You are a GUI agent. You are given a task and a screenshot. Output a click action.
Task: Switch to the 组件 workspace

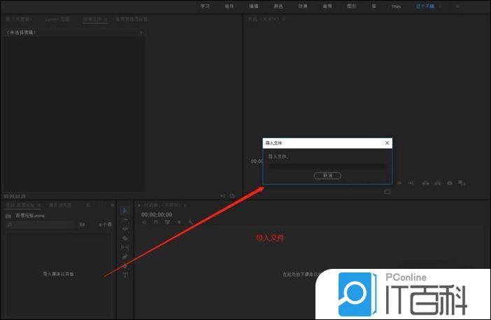(x=229, y=6)
